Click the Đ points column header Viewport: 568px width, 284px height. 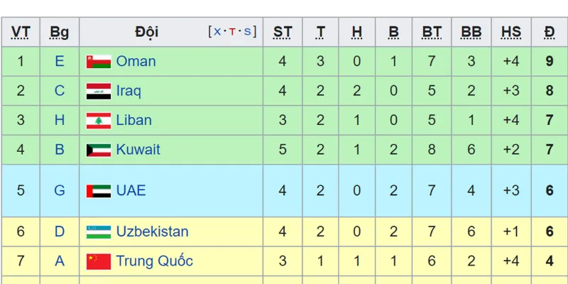[x=549, y=32]
